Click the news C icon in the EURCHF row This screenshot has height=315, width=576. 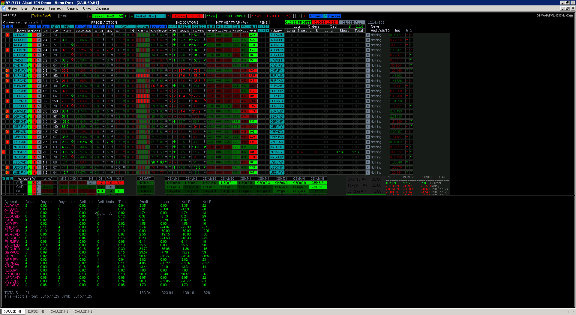click(x=368, y=86)
